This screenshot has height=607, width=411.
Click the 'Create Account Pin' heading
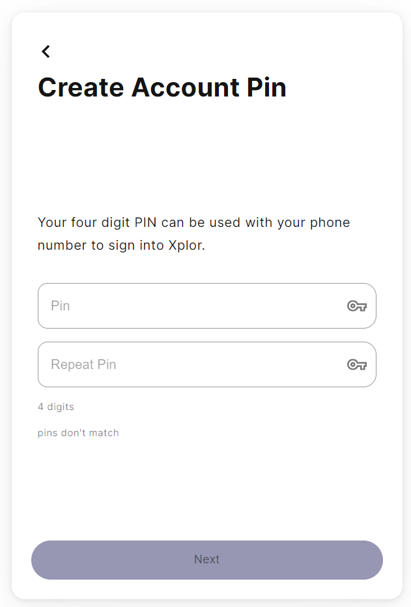[163, 87]
